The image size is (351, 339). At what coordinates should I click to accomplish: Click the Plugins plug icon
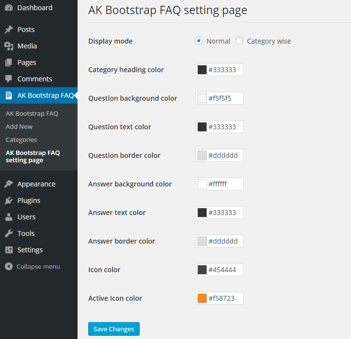pyautogui.click(x=9, y=200)
